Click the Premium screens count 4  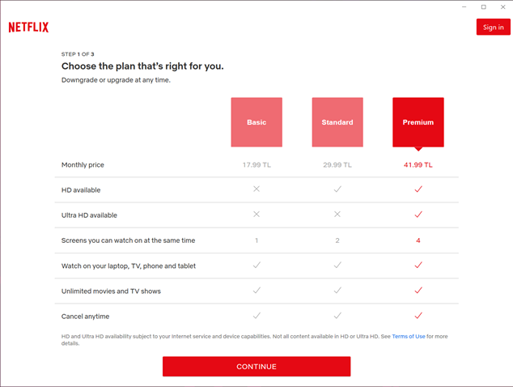coord(418,240)
